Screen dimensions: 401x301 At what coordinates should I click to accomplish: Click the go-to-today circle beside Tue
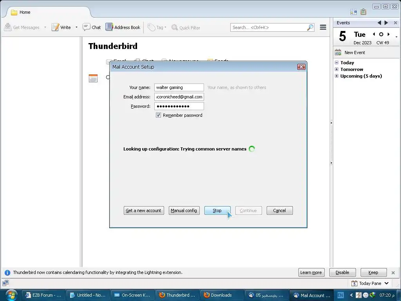coord(381,34)
